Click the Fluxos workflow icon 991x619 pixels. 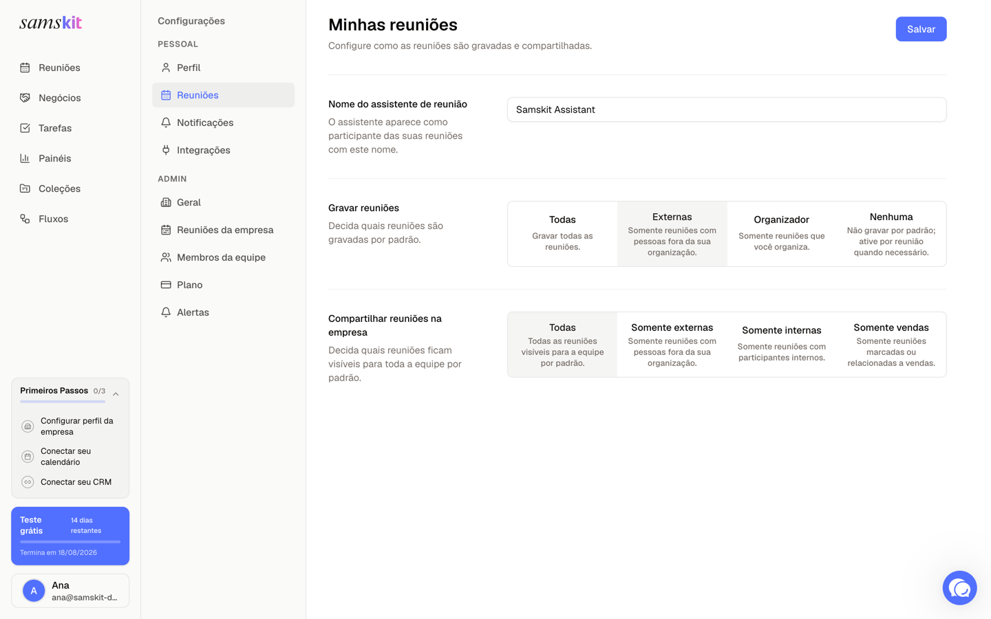tap(25, 219)
